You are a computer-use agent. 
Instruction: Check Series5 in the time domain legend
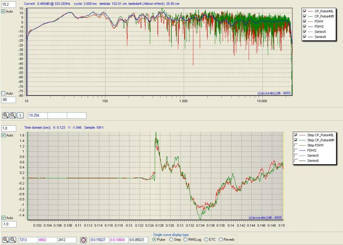[x=296, y=156]
